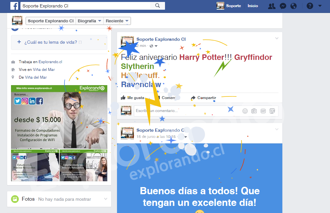Viewport: 330px width, 213px height.
Task: Open the large 'desde $ 15.000' featured photo
Action: pyautogui.click(x=59, y=117)
